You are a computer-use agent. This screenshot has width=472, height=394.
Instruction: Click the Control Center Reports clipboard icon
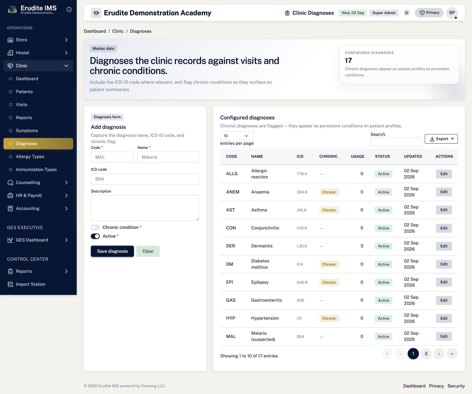pos(10,271)
